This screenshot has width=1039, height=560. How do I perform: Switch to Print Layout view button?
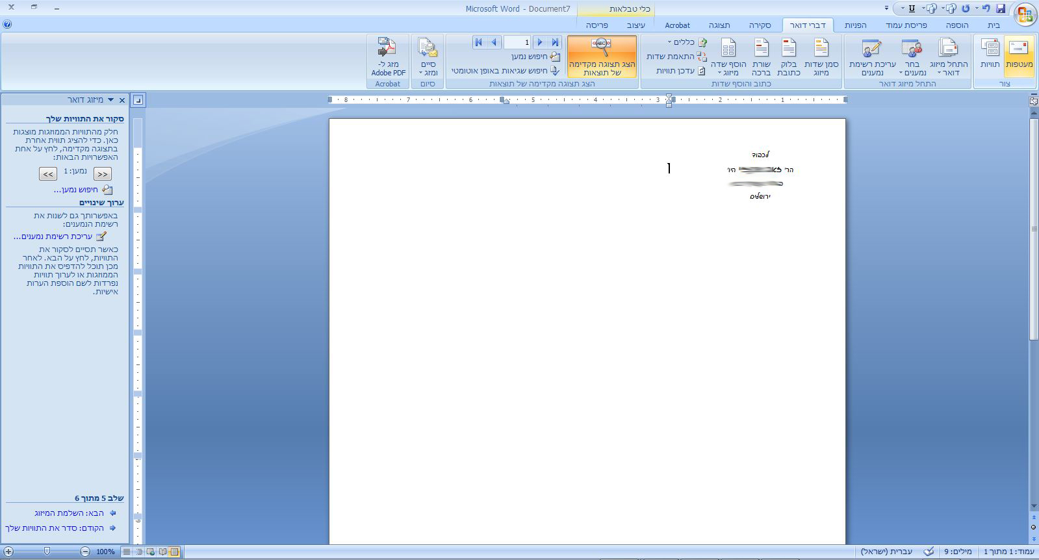pyautogui.click(x=174, y=552)
